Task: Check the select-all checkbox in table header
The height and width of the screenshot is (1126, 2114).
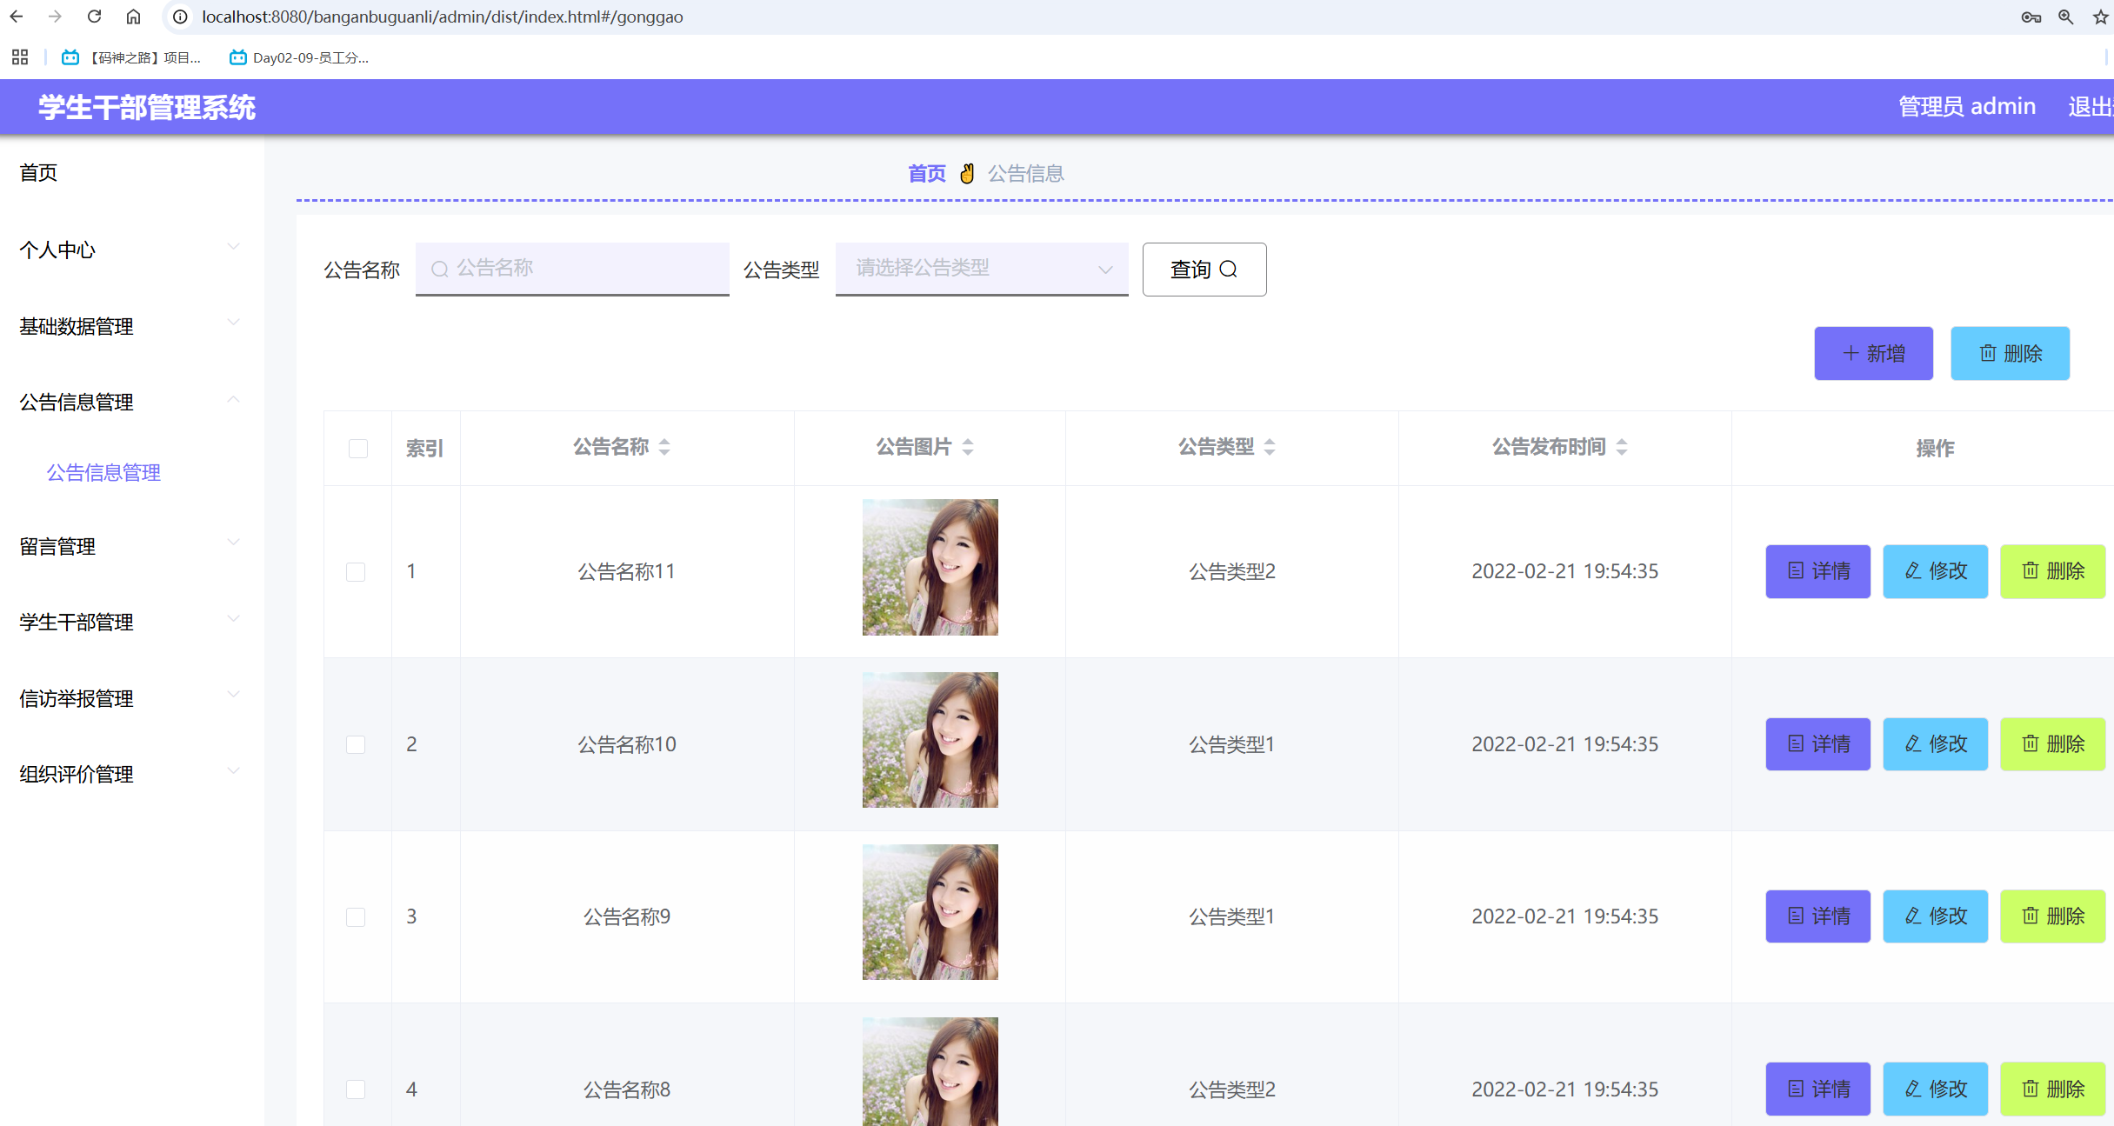Action: point(357,447)
